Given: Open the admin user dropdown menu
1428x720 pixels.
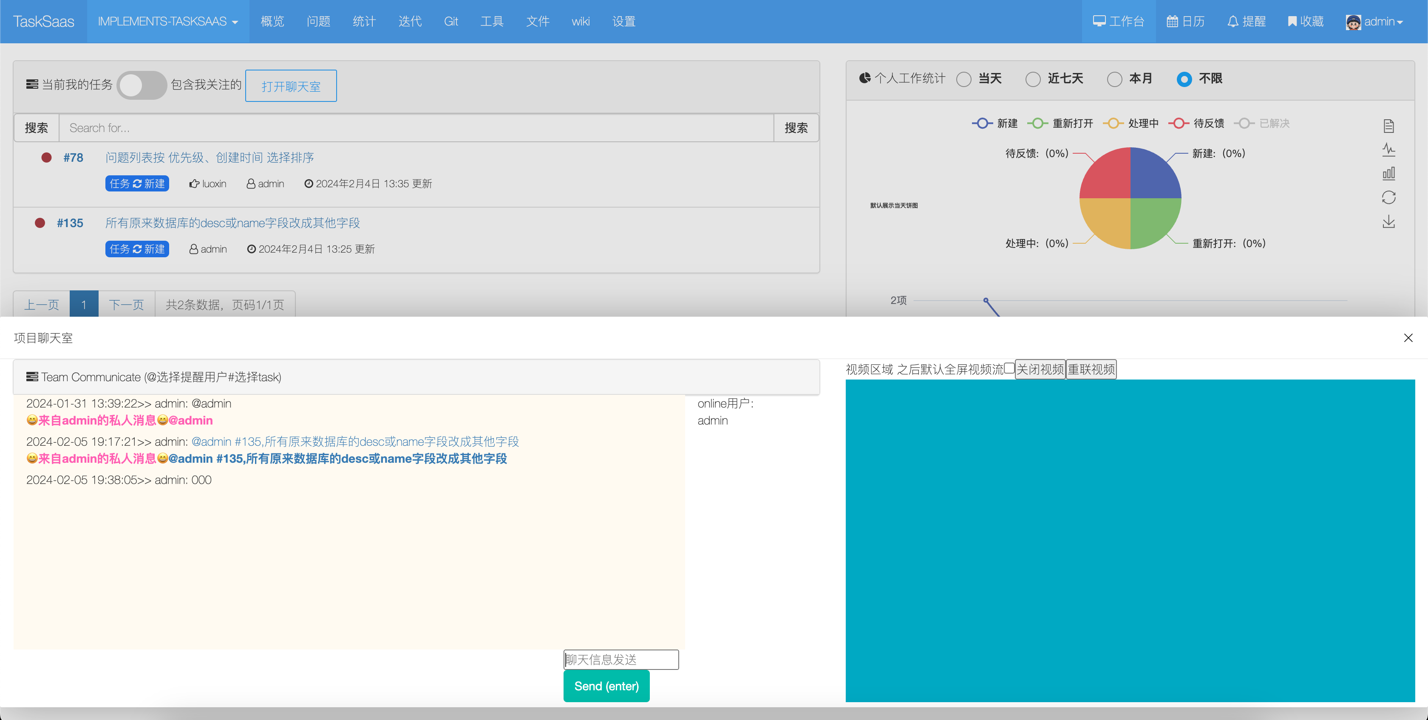Looking at the screenshot, I should (x=1375, y=22).
